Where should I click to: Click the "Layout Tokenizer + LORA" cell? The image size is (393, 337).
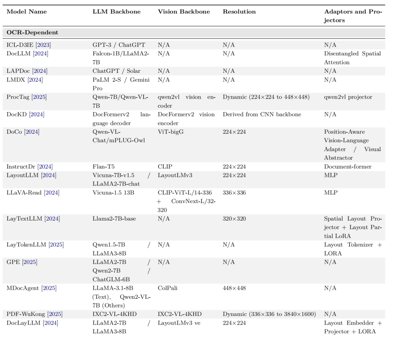(353, 249)
